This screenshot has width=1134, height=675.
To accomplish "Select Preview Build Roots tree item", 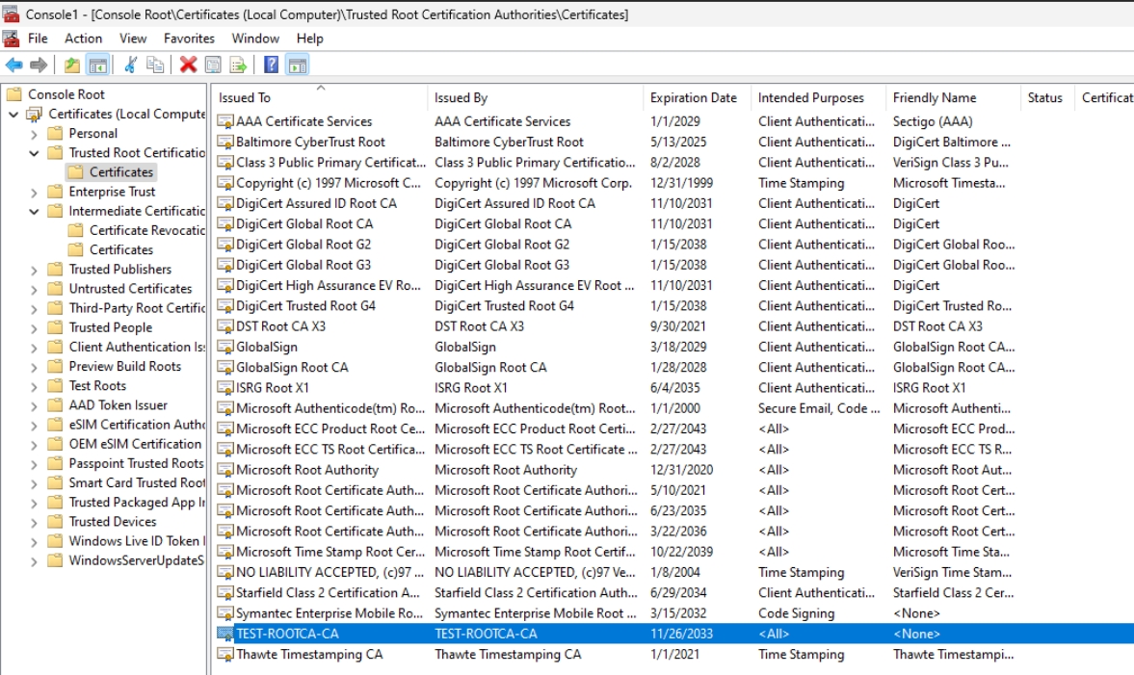I will (125, 367).
